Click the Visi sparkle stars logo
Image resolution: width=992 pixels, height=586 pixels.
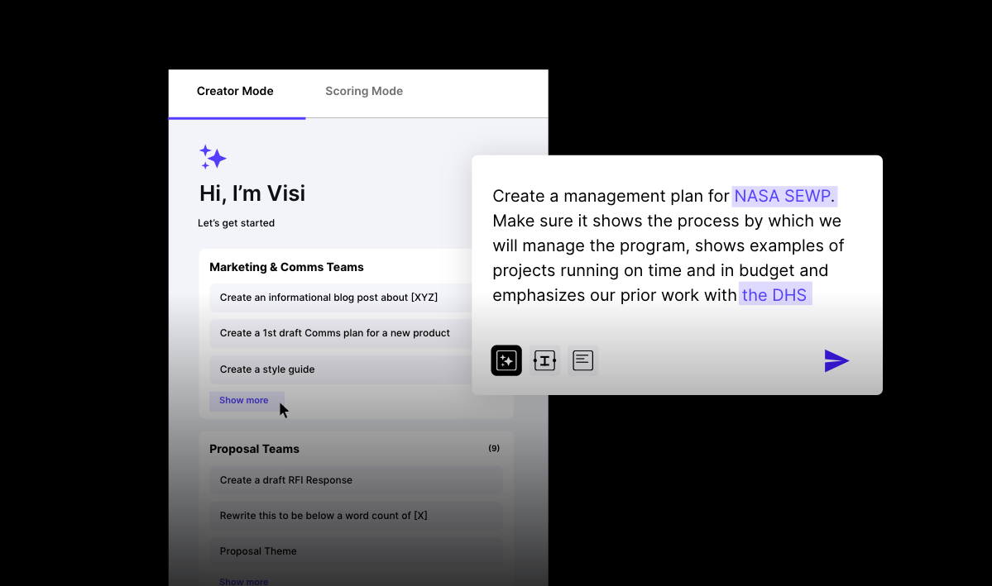coord(213,157)
